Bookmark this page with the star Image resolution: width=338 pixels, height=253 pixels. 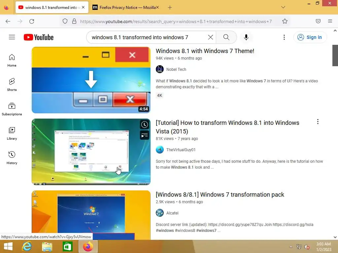[x=285, y=21]
